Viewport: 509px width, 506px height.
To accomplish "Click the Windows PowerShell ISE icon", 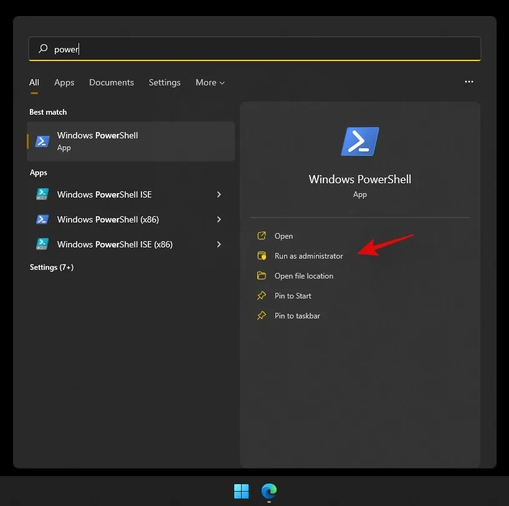I will [x=42, y=194].
